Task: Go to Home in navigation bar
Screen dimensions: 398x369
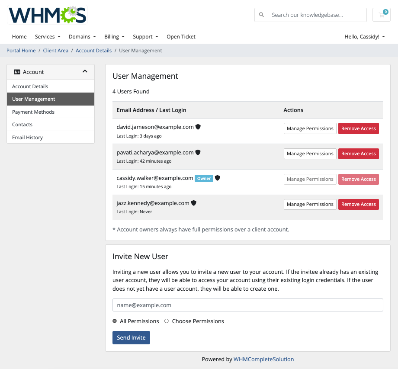Action: coord(19,36)
